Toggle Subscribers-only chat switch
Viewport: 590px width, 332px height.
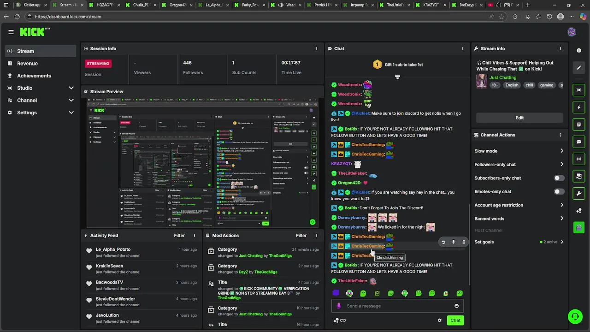[x=559, y=178]
